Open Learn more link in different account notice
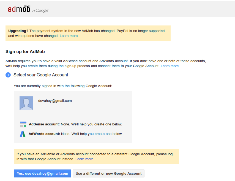 pyautogui.click(x=84, y=159)
